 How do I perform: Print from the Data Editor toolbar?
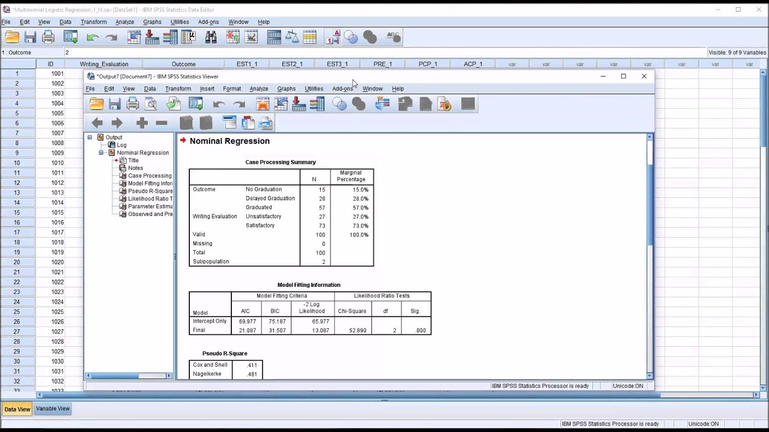click(x=48, y=37)
